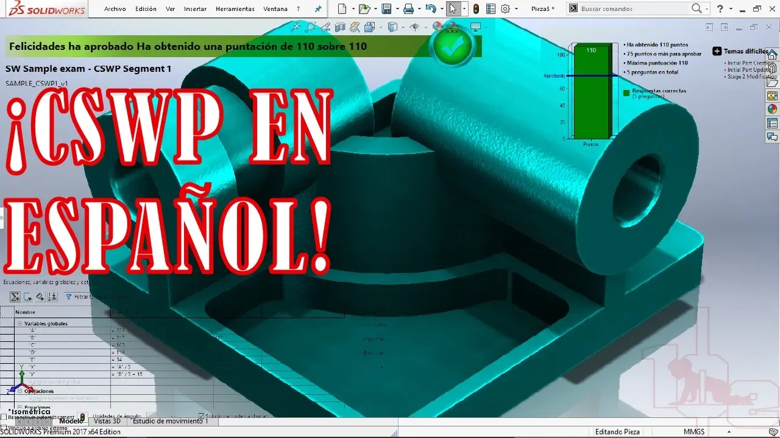Click the Print icon

click(408, 9)
